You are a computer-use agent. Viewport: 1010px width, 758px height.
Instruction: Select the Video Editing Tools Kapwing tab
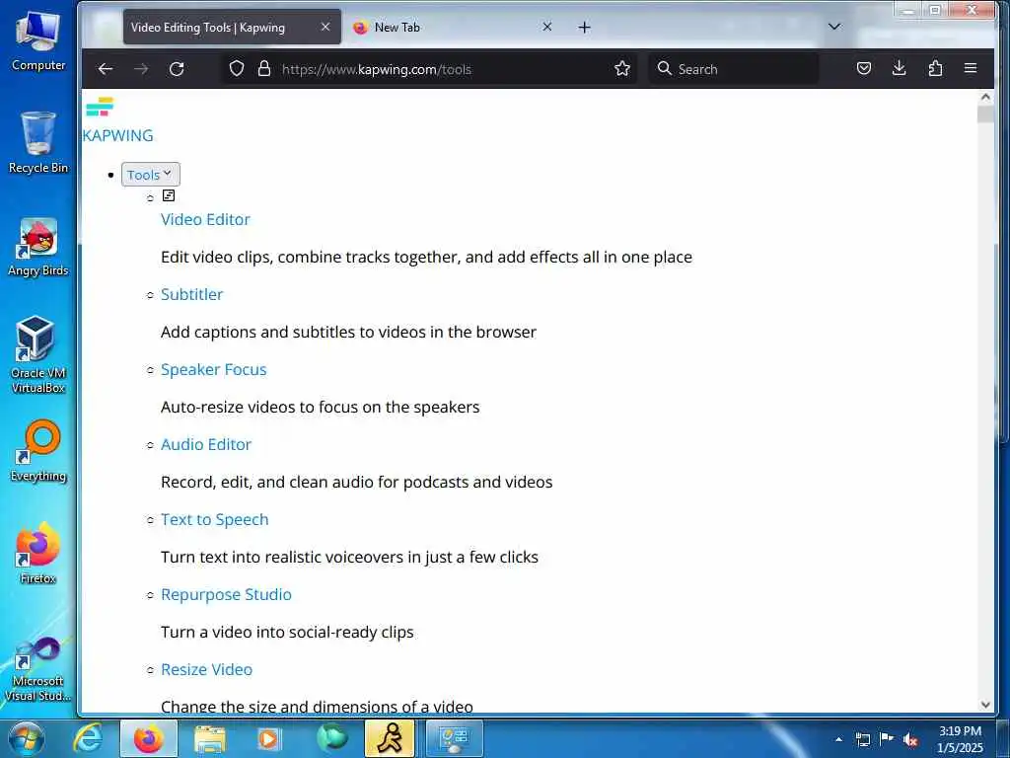[x=232, y=27]
